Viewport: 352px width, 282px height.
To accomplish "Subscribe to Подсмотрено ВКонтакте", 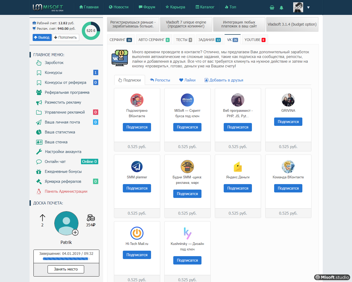I will coord(137,127).
